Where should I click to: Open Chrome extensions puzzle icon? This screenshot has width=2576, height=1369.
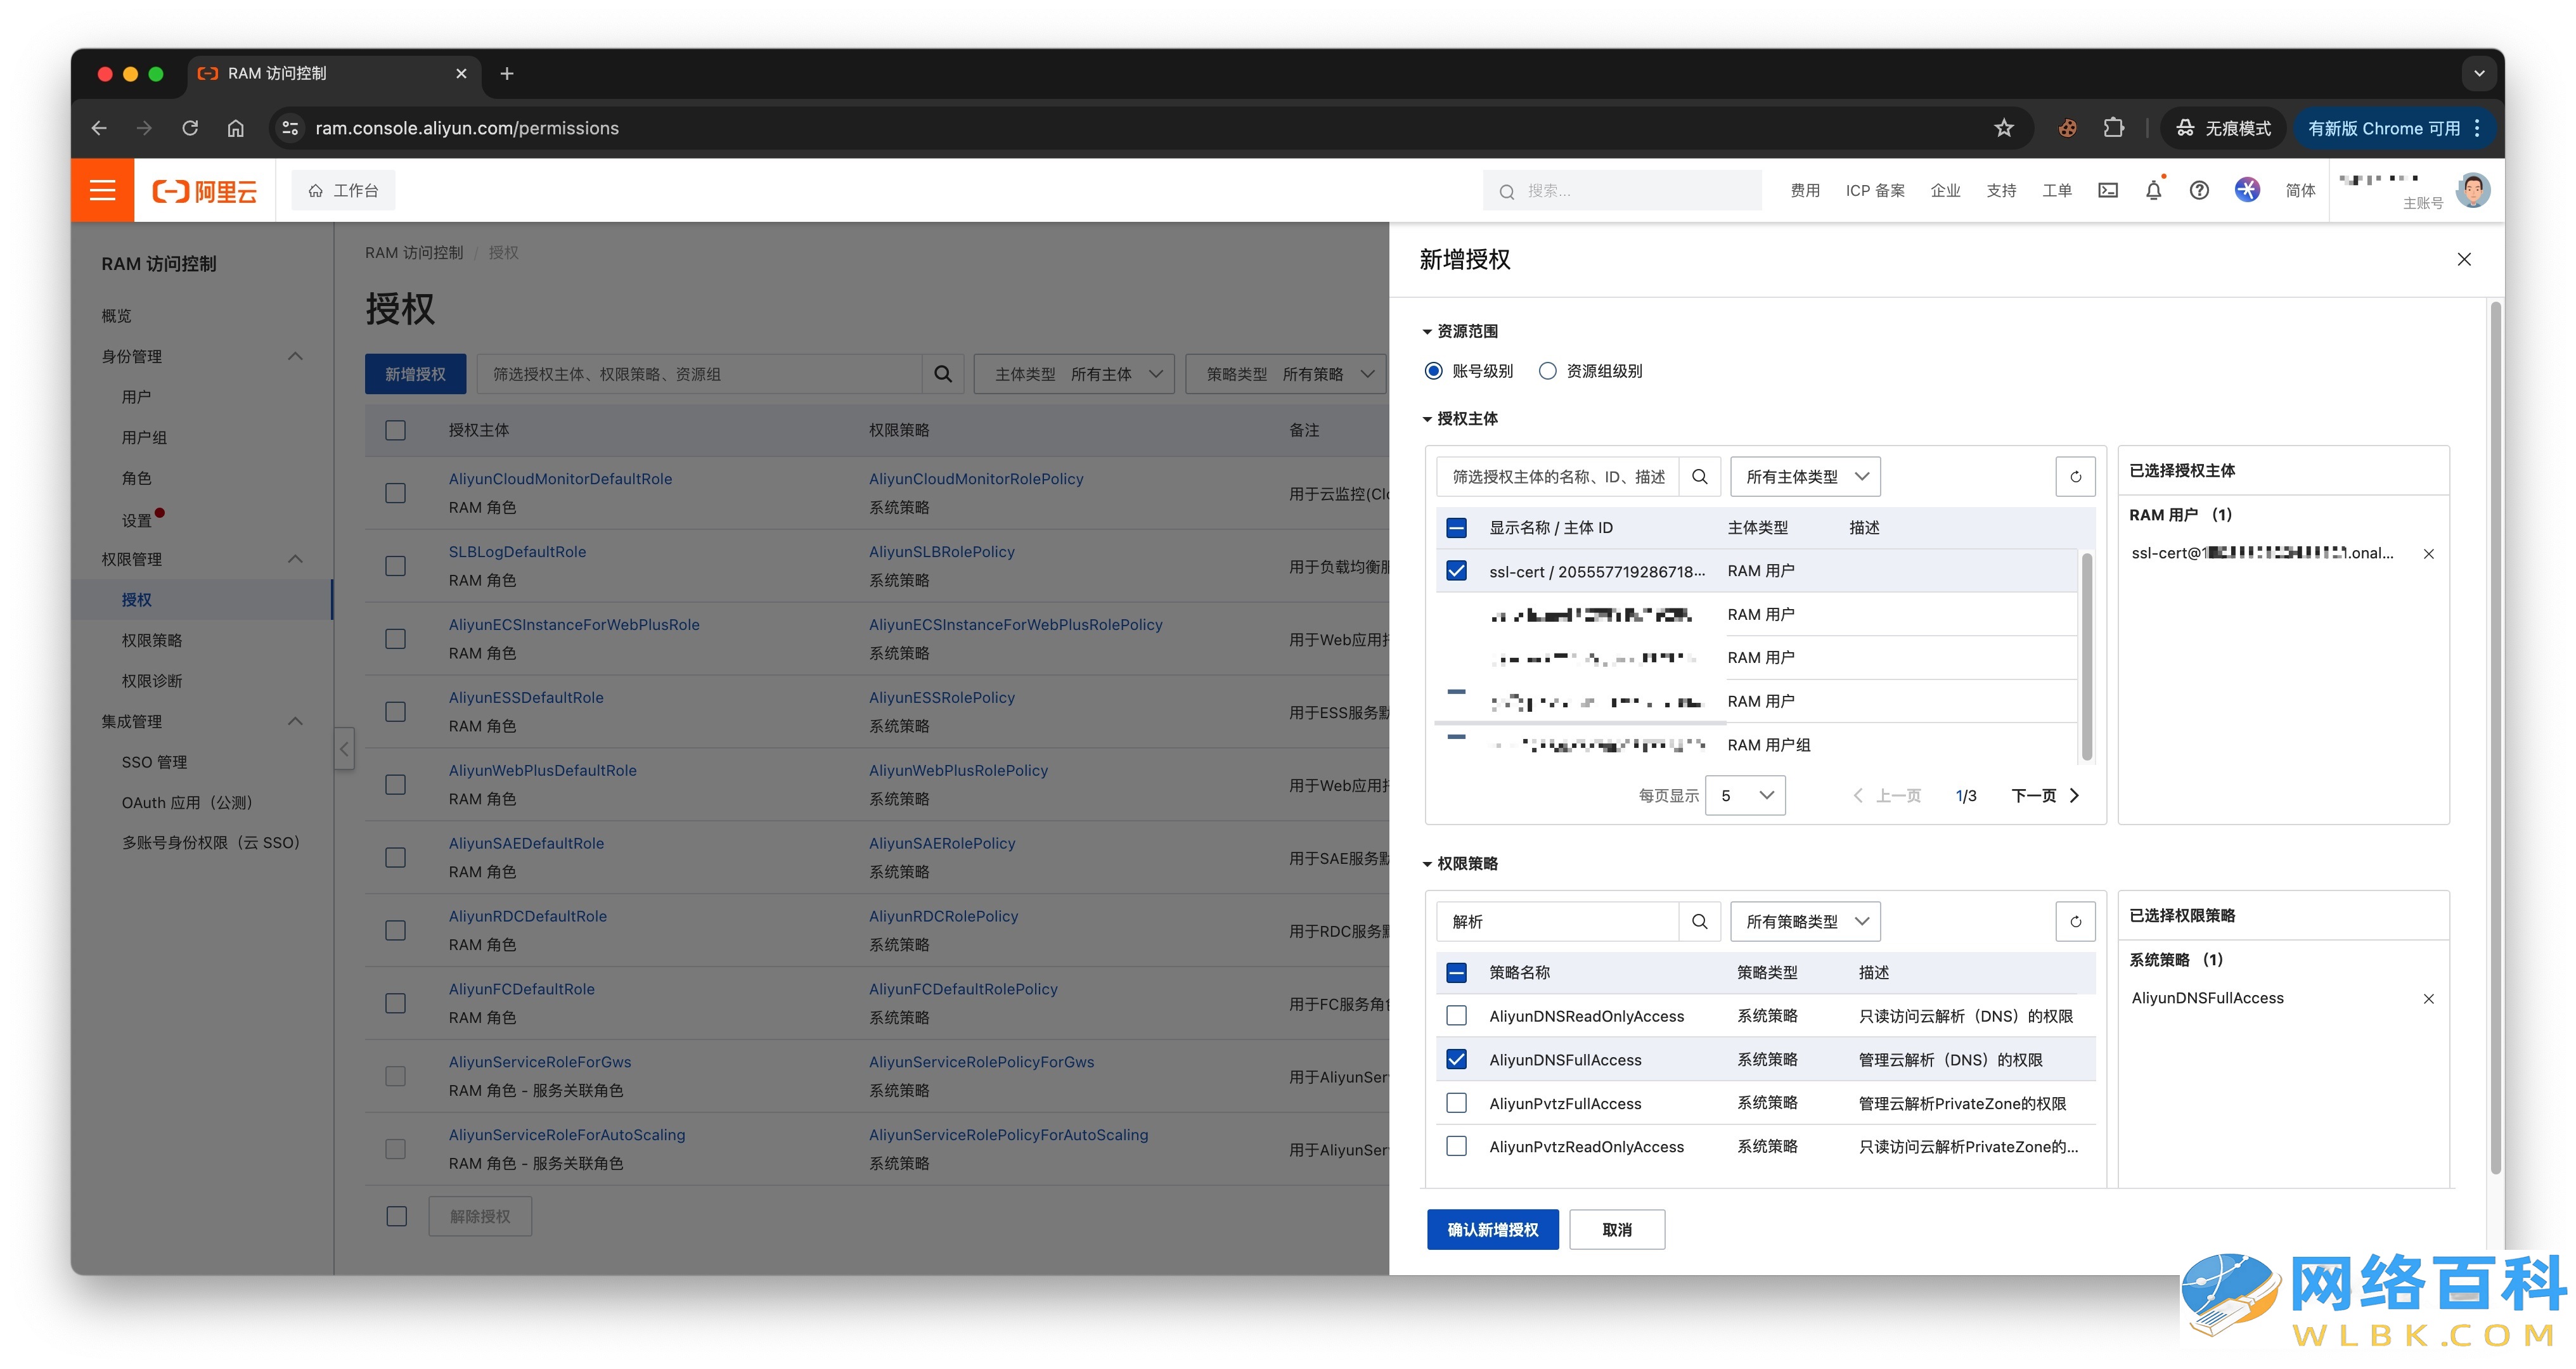[2113, 128]
